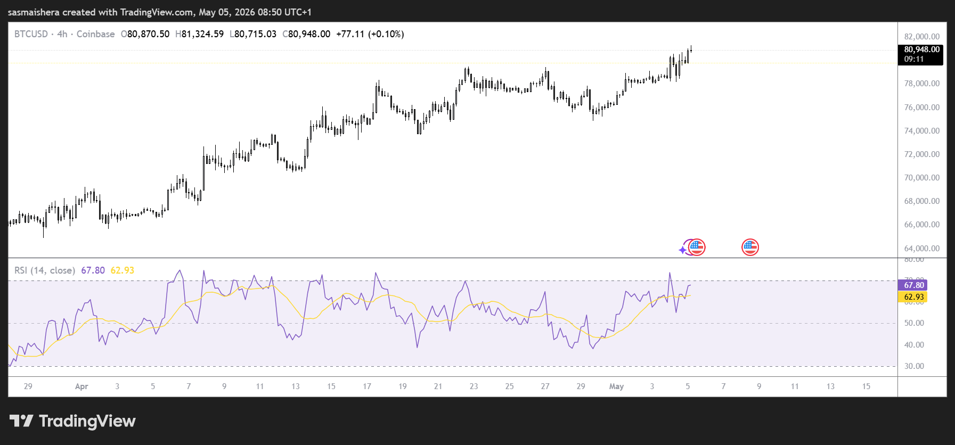
Task: Click the yellow 62.93 RSI axis tag
Action: point(913,297)
